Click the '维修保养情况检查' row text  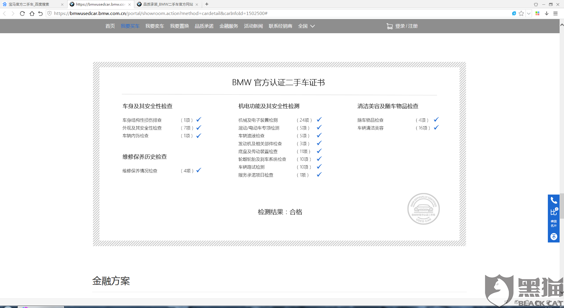(x=140, y=171)
